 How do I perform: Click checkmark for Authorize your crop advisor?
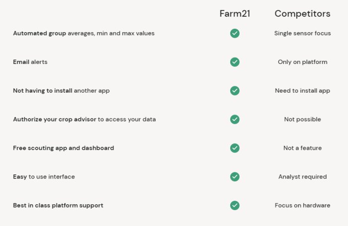tap(235, 119)
